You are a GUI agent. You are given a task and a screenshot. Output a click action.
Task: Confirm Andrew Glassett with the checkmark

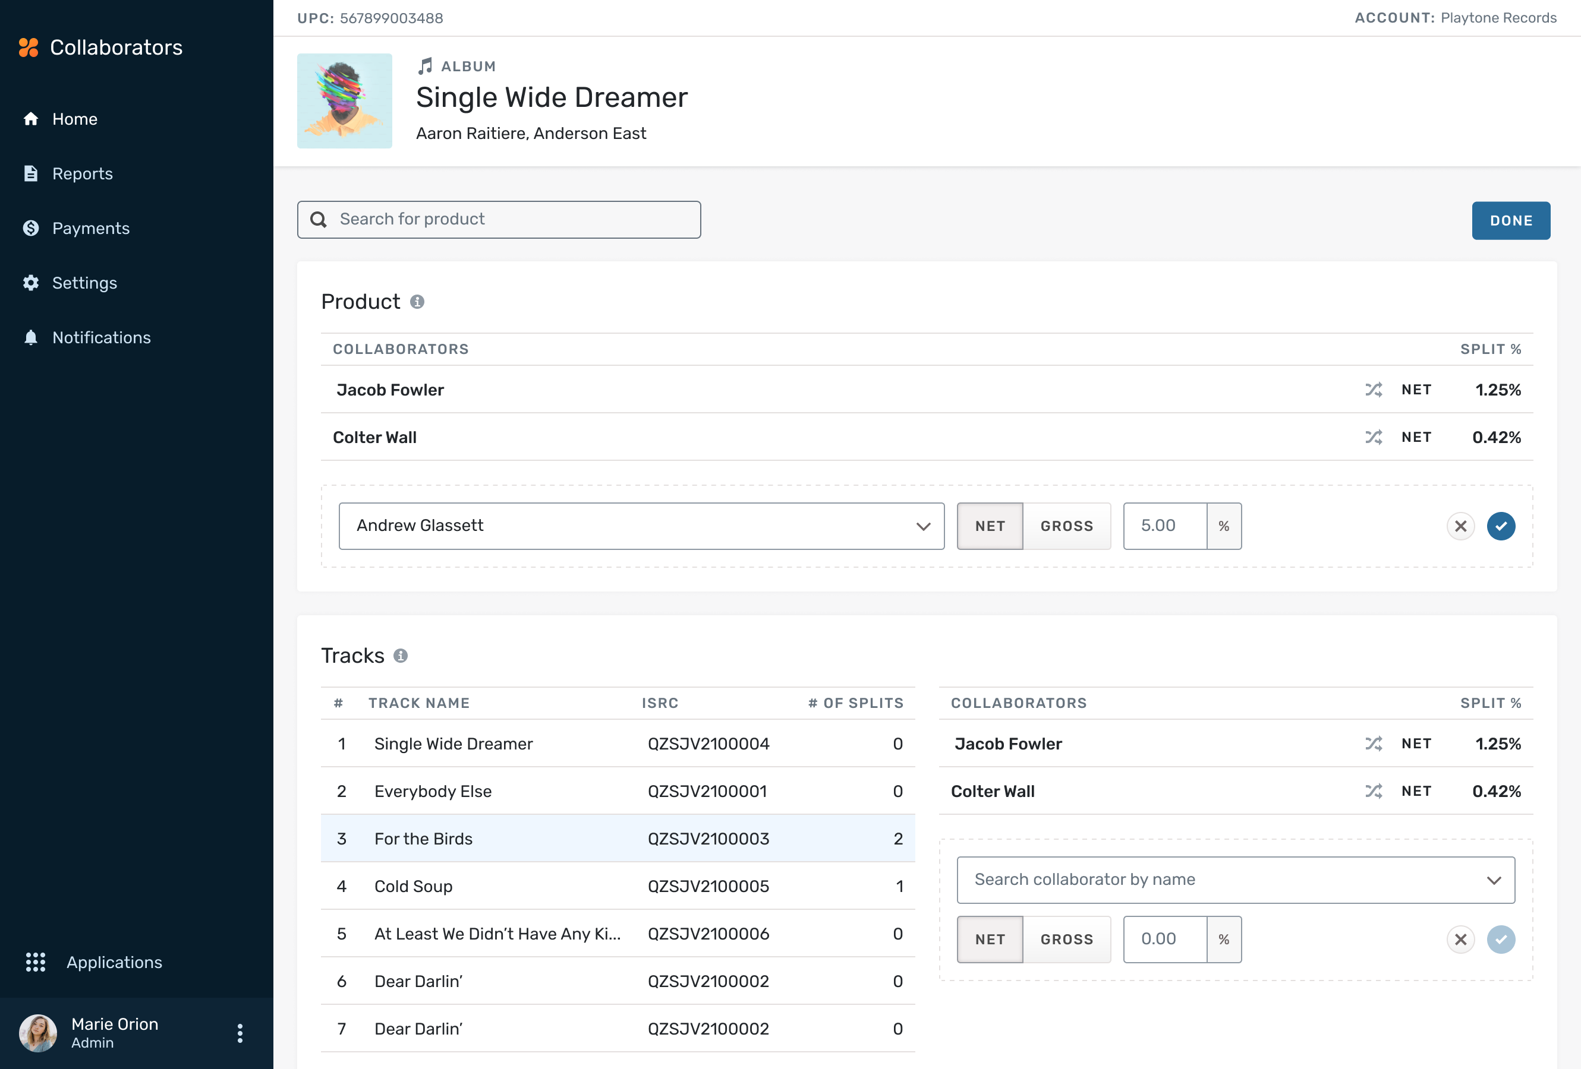pos(1501,526)
